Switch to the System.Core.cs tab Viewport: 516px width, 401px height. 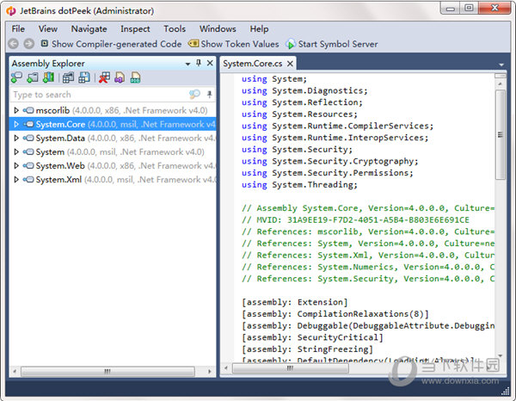(x=252, y=64)
